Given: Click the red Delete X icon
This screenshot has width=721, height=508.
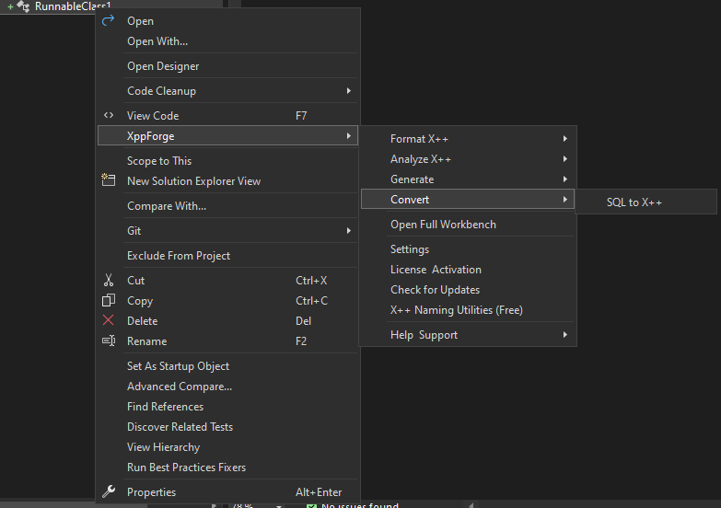Looking at the screenshot, I should (x=109, y=320).
